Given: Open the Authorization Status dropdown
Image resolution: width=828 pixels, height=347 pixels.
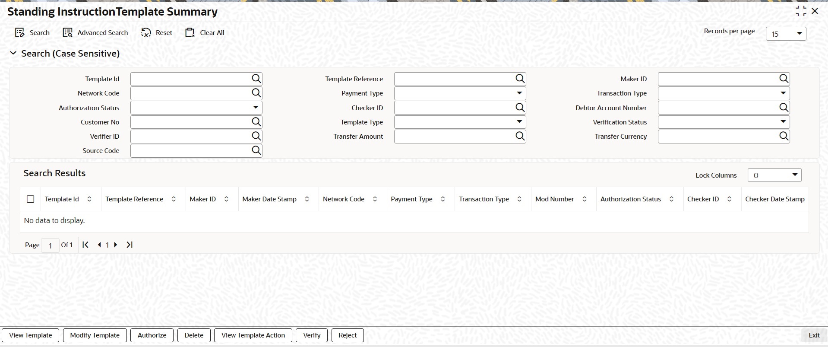Looking at the screenshot, I should pyautogui.click(x=196, y=108).
